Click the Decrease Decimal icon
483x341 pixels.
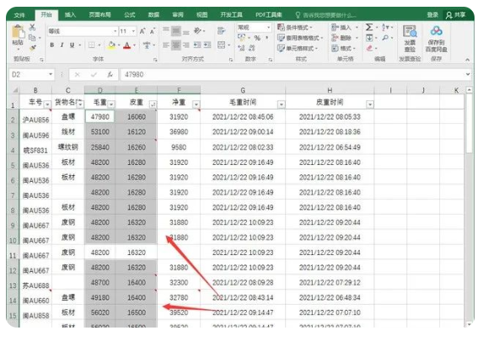click(x=252, y=48)
